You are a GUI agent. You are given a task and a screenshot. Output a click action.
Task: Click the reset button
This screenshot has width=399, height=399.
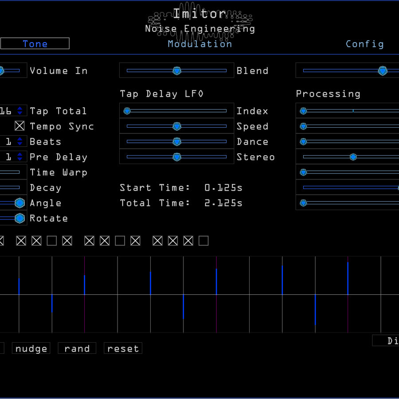123,348
